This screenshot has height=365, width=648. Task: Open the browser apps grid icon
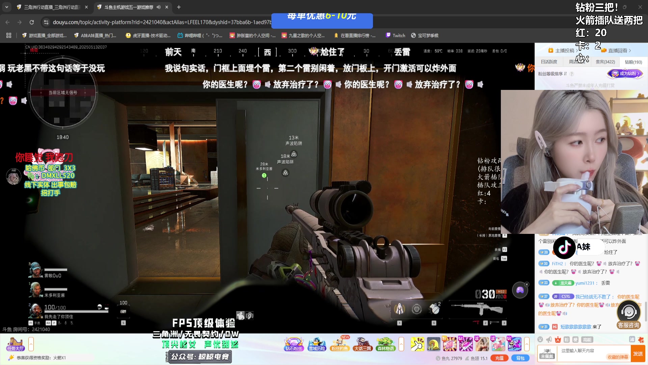tap(9, 35)
